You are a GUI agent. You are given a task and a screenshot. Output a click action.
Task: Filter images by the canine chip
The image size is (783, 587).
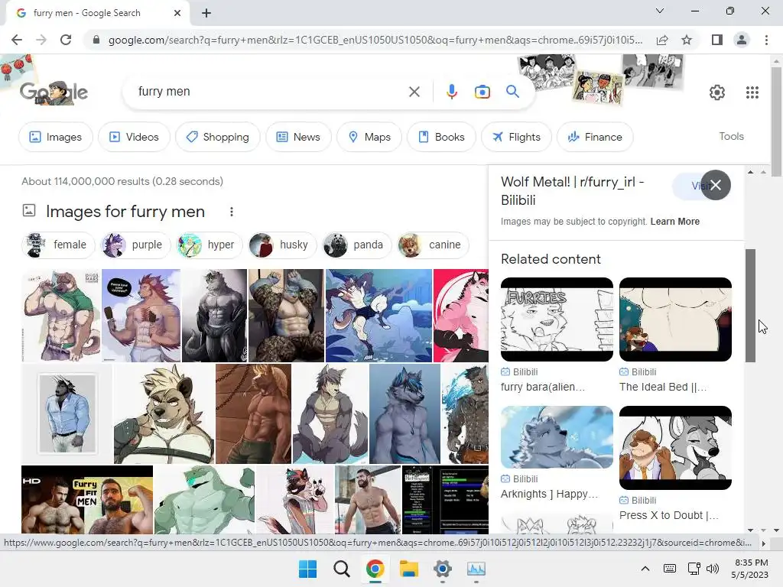coord(433,245)
